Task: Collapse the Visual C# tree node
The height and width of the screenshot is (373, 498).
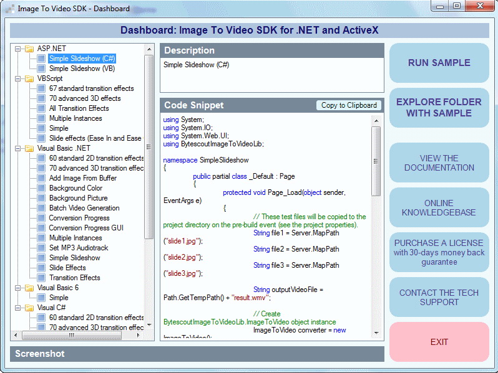Action: point(17,308)
